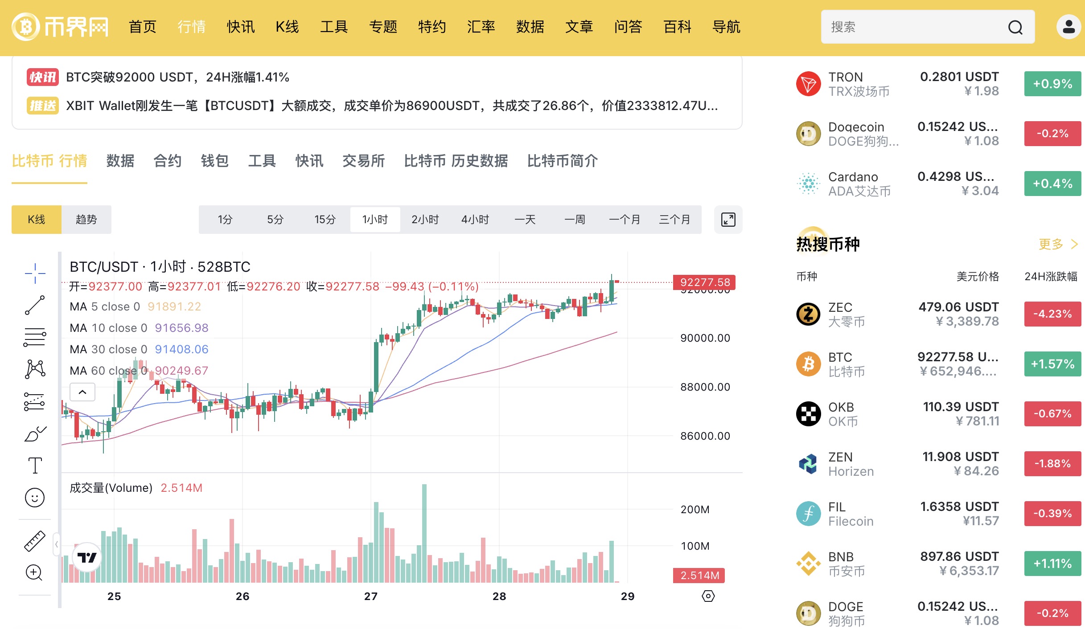Open the 比特币 历史数据 tab
Viewport: 1085px width, 629px height.
(456, 161)
